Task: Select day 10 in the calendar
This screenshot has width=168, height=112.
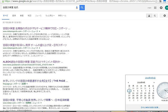Action: [x=129, y=93]
